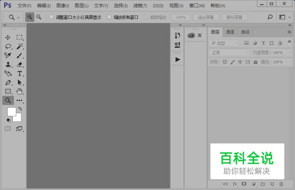Viewport: 295px width, 190px height.
Task: Open the 不透明度 opacity dropdown arrow
Action: (288, 53)
